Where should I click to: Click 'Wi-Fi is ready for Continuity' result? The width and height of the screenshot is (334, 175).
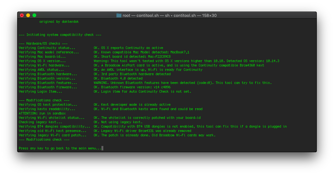click(x=175, y=70)
